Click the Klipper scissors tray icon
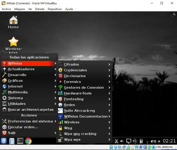 point(116,141)
